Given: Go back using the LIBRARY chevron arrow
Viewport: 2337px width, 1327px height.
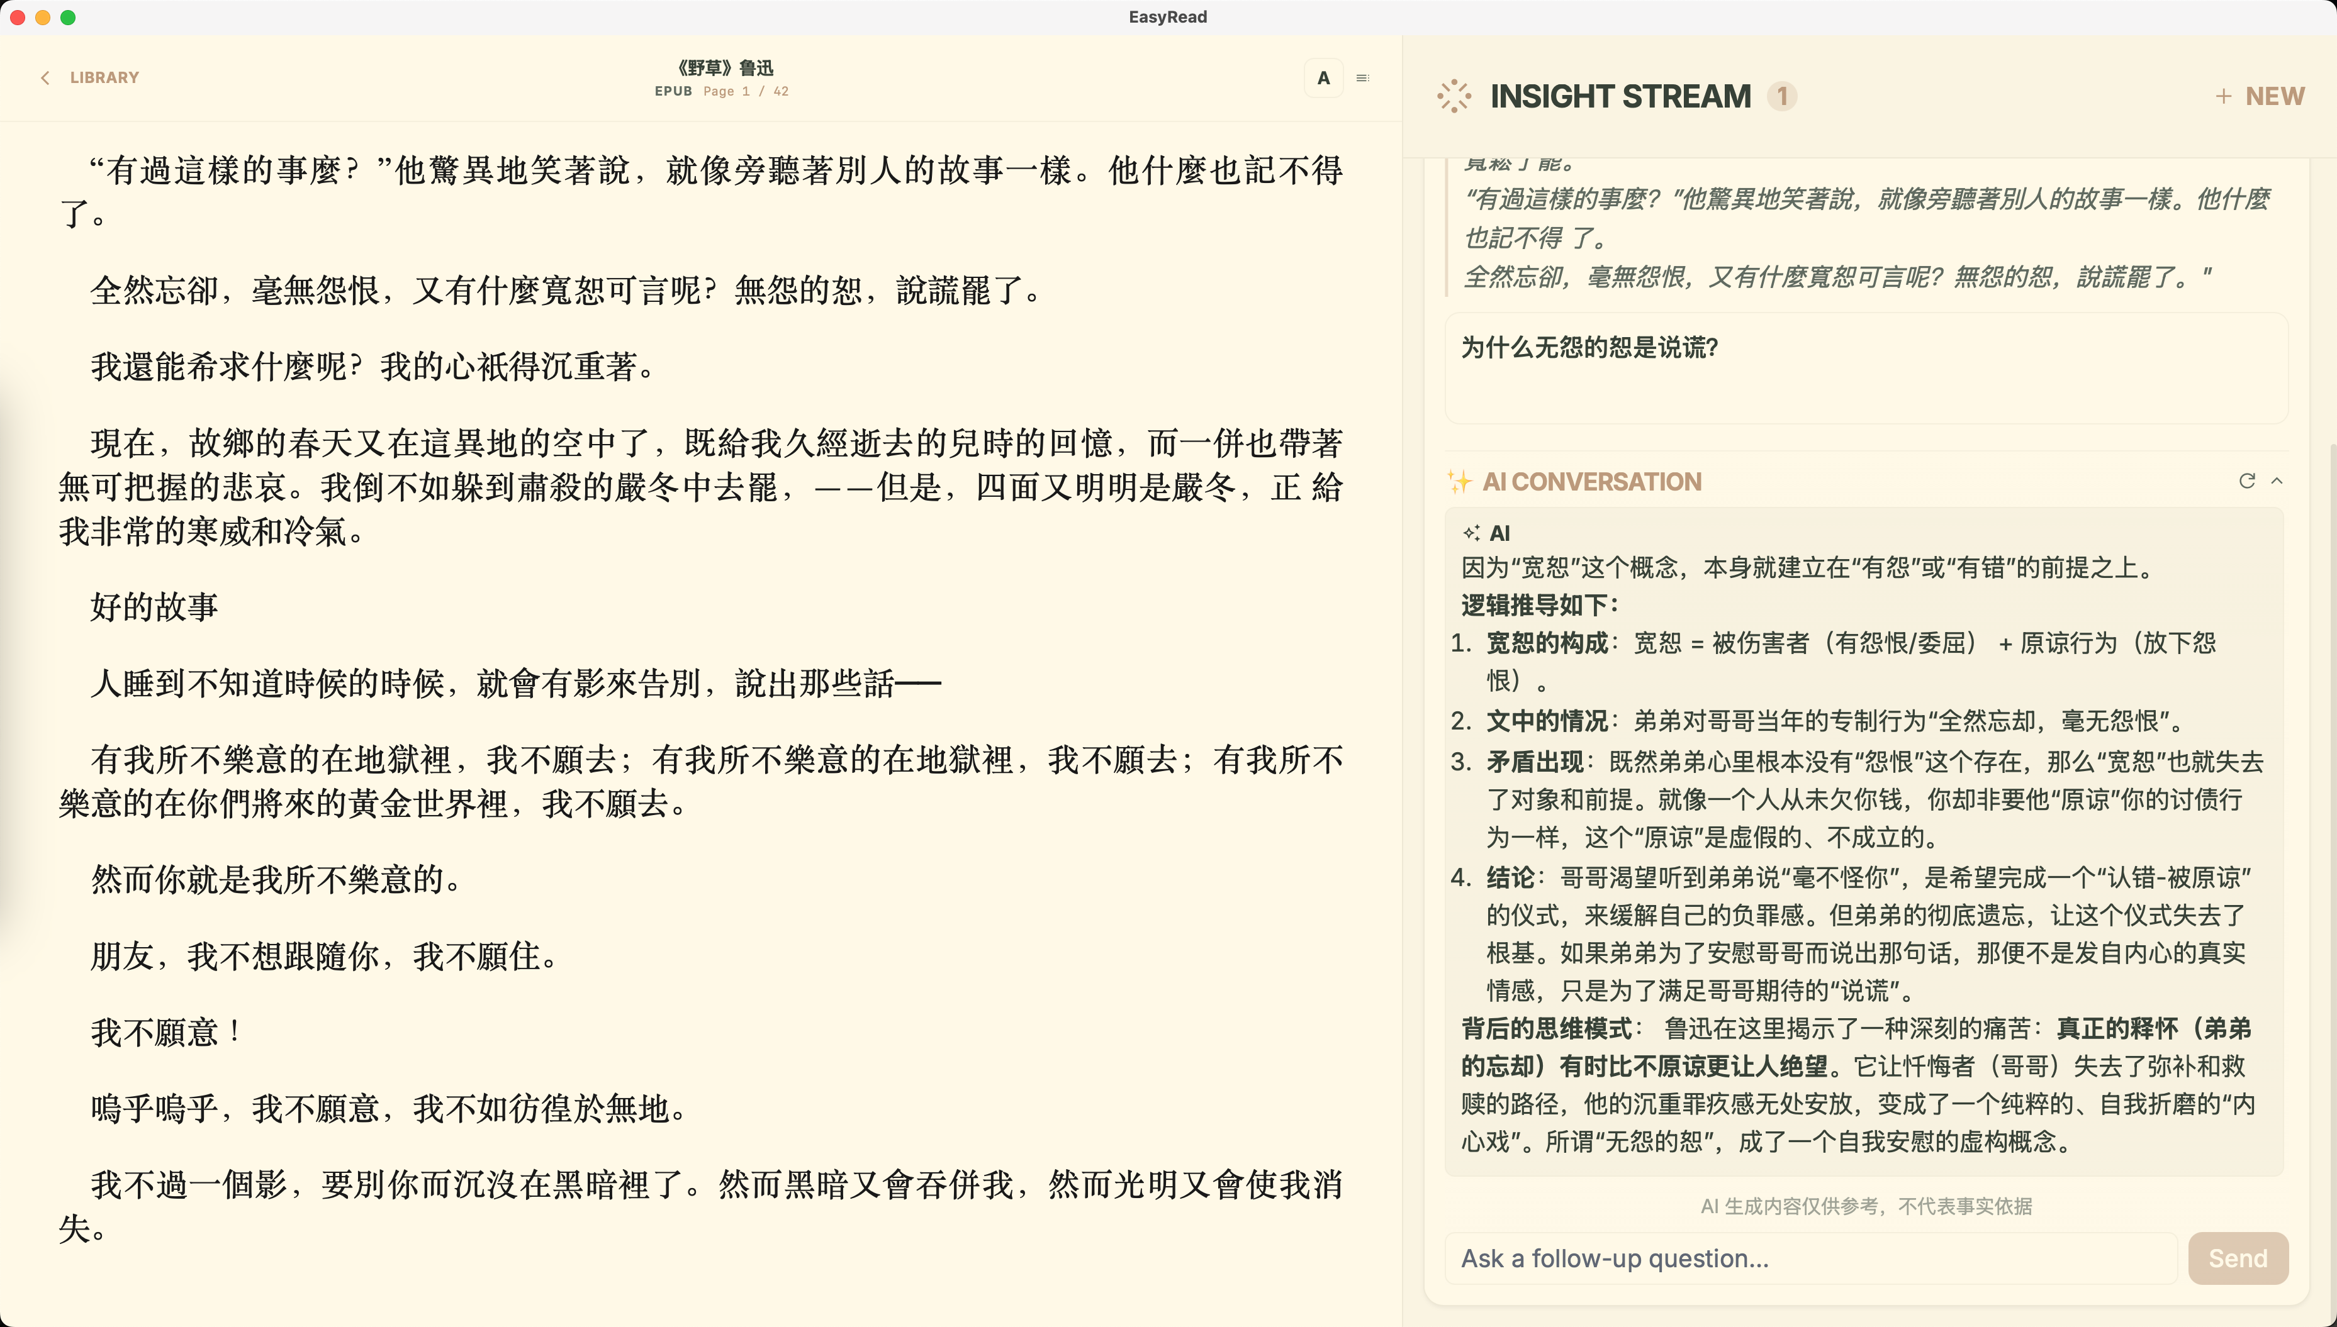Looking at the screenshot, I should [45, 79].
